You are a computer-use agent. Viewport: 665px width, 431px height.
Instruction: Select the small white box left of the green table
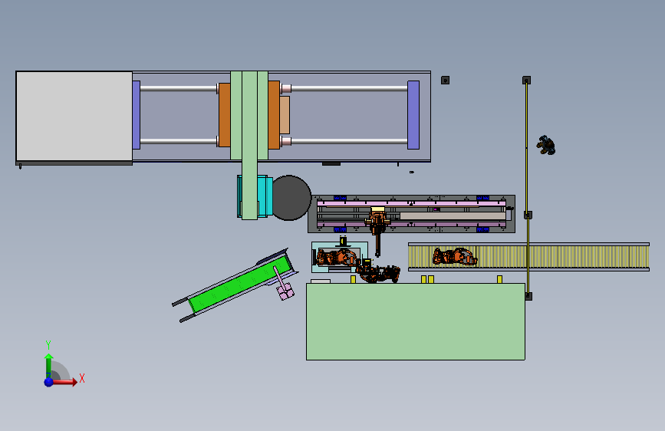click(x=321, y=281)
